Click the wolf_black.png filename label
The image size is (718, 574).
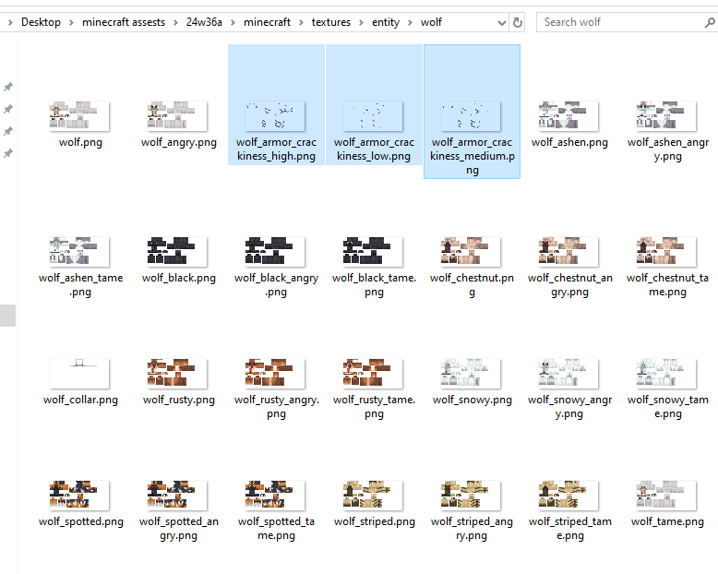pos(179,278)
